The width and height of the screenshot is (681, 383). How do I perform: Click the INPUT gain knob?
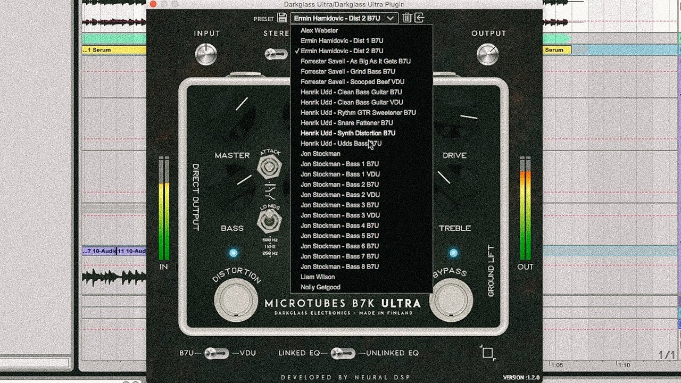click(206, 54)
